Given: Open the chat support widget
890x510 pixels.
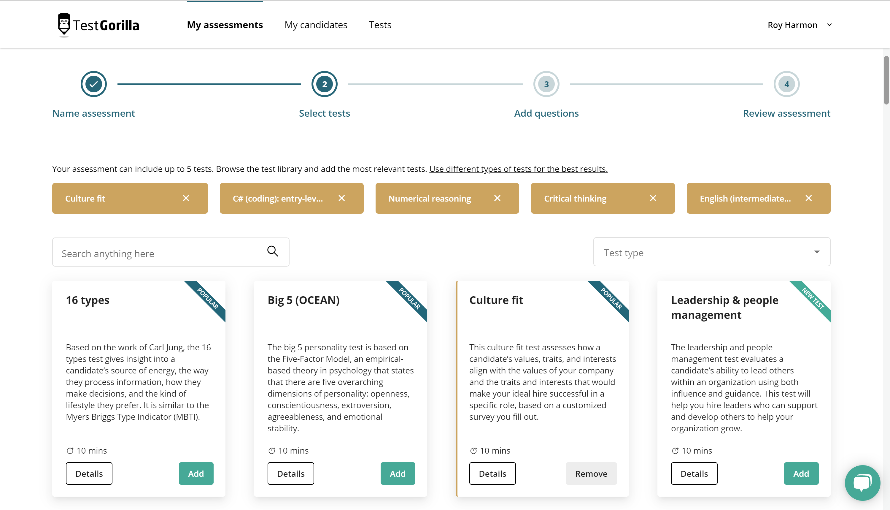Looking at the screenshot, I should click(x=862, y=483).
